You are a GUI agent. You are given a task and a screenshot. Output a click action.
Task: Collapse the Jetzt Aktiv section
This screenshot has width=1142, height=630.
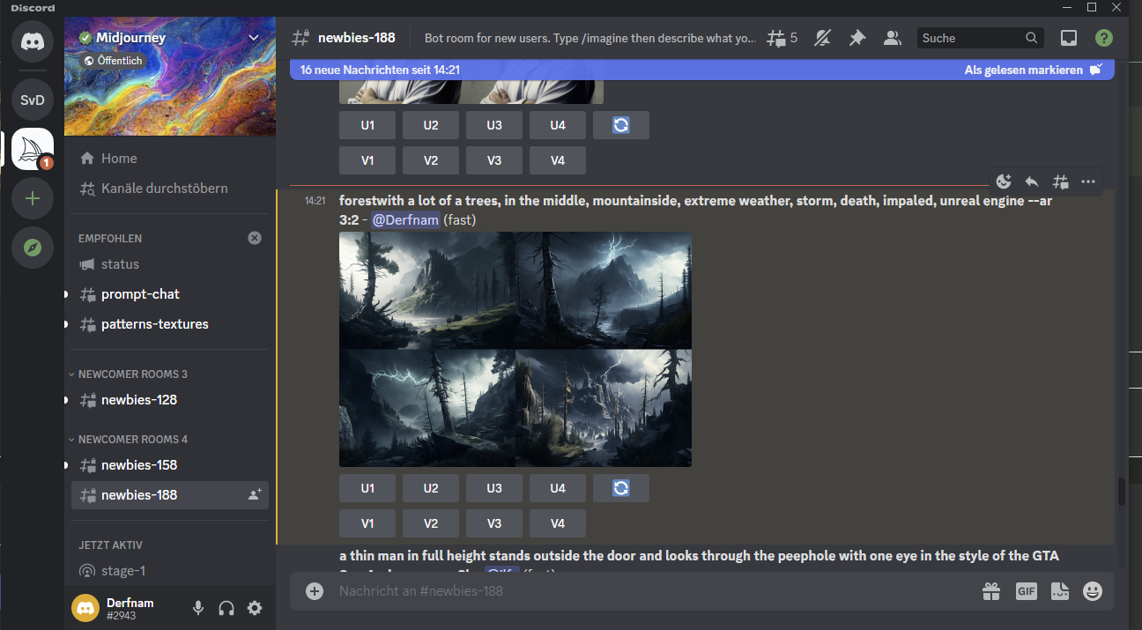[x=110, y=545]
